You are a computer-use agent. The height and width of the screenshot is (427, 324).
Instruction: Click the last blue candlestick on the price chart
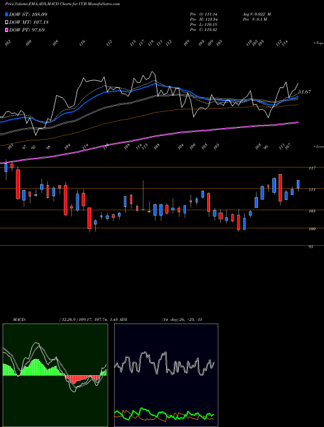click(298, 184)
